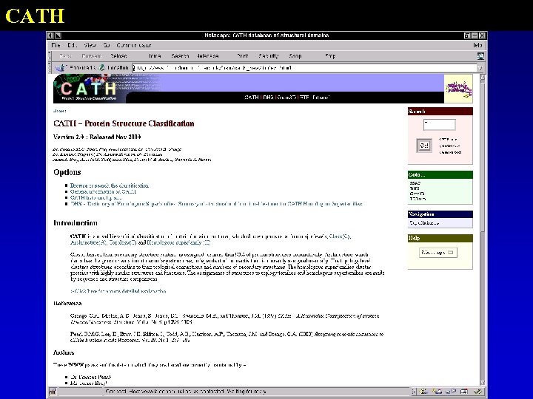Click inside the Location URL field
533x399 pixels.
[304, 68]
